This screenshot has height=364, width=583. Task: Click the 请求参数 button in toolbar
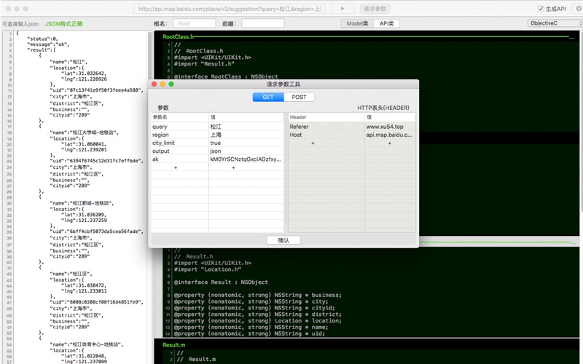375,9
